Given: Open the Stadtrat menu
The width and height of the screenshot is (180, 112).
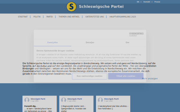Looking at the screenshot, I should point(23,17).
